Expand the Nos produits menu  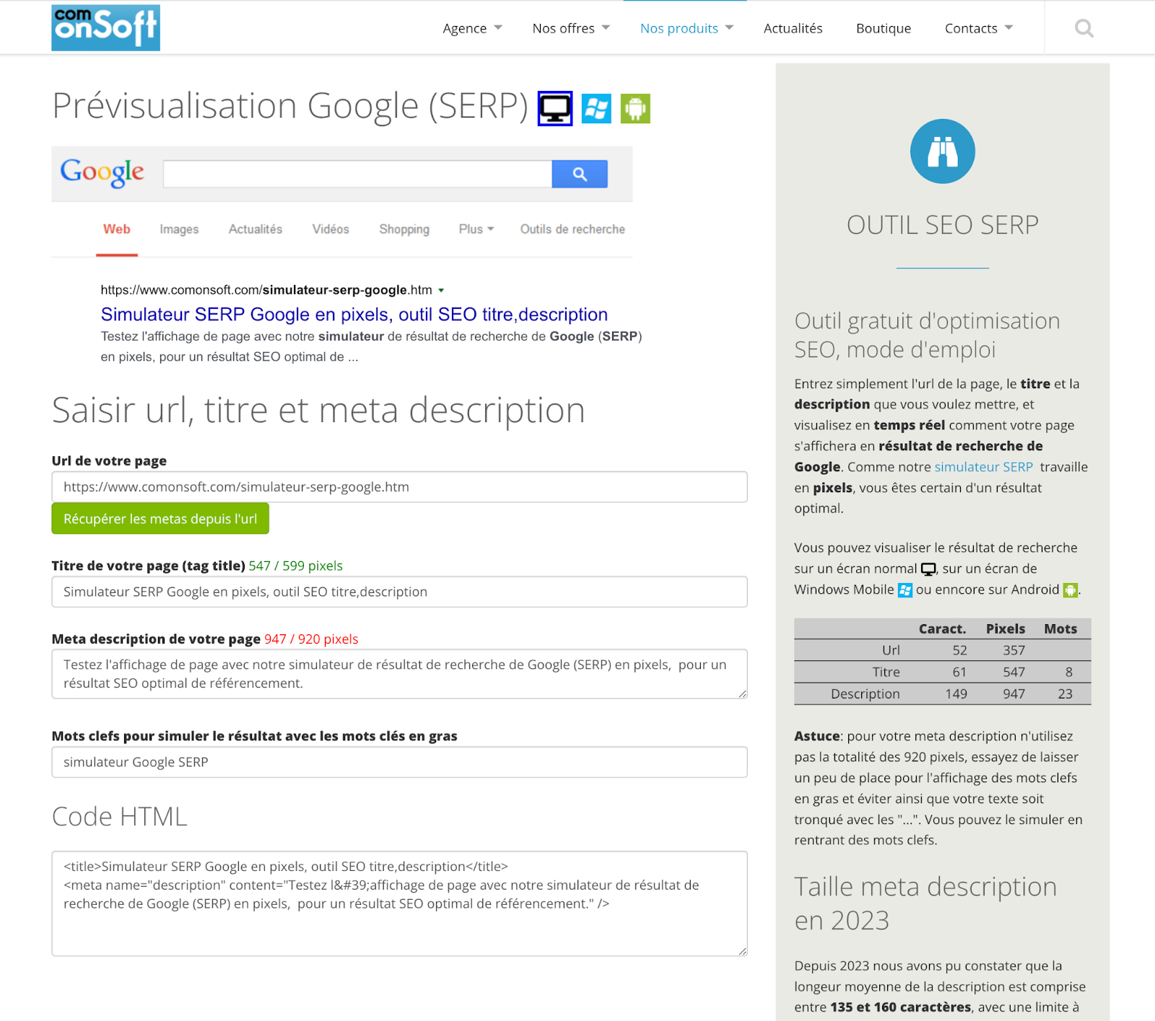(x=687, y=28)
